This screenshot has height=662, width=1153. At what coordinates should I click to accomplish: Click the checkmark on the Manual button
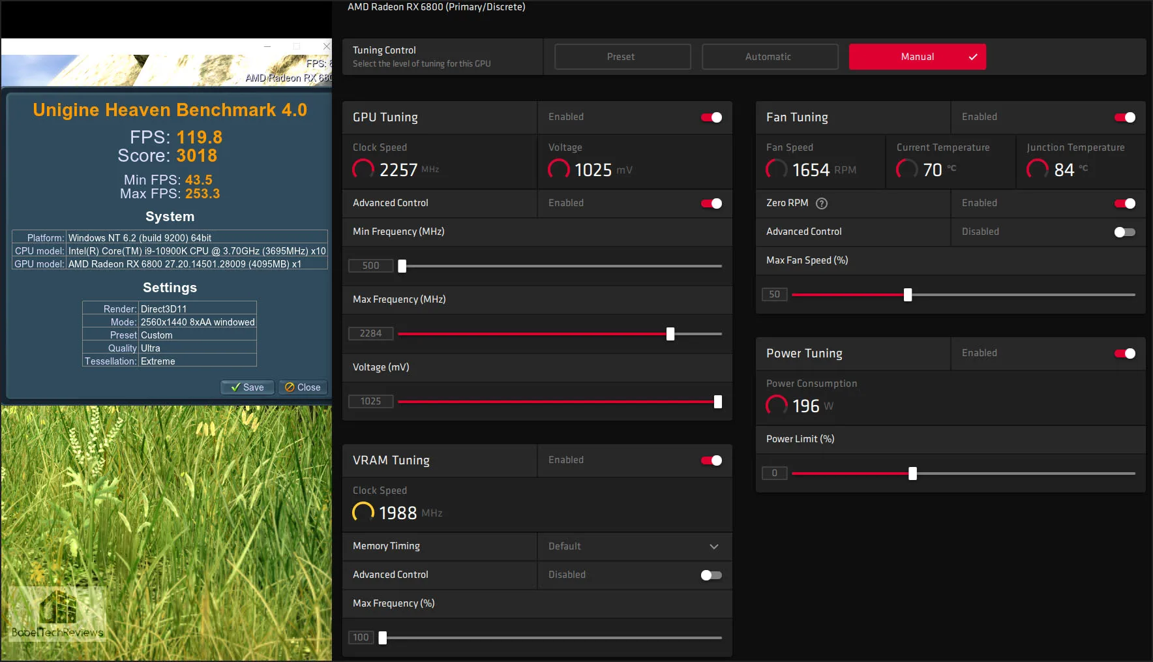(x=973, y=57)
